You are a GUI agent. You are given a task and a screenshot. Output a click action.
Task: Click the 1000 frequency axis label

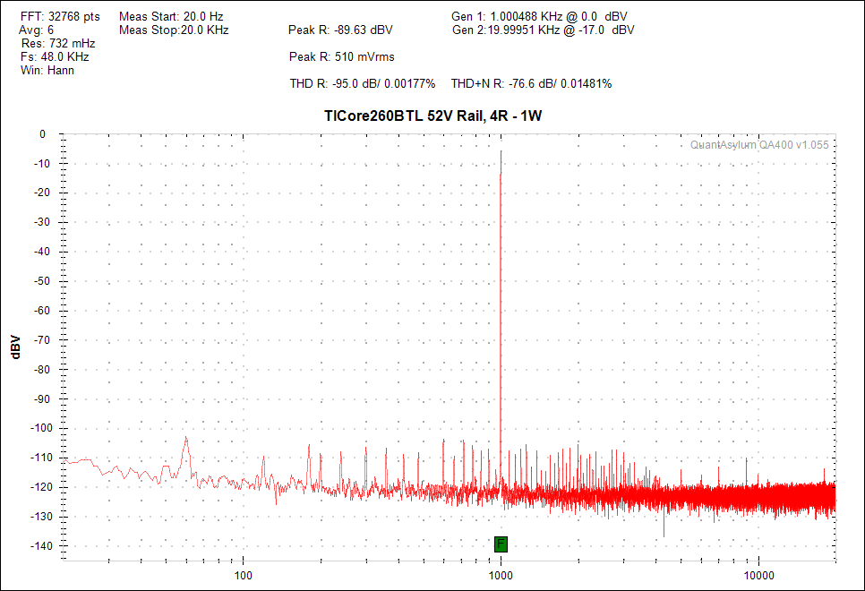pos(501,575)
